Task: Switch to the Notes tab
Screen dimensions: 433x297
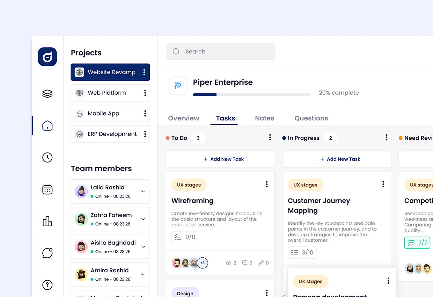Action: 264,118
